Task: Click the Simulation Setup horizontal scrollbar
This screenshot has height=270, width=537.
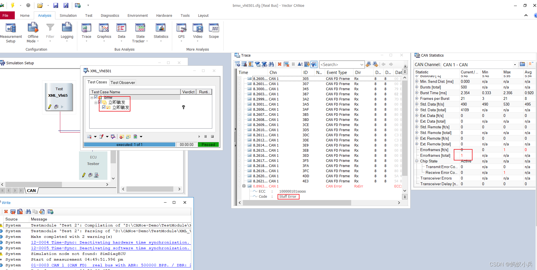Action: click(34, 184)
